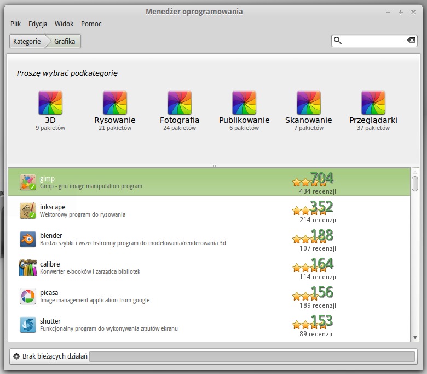The image size is (427, 374).
Task: Go back to Kategorie breadcrumb
Action: tap(27, 41)
